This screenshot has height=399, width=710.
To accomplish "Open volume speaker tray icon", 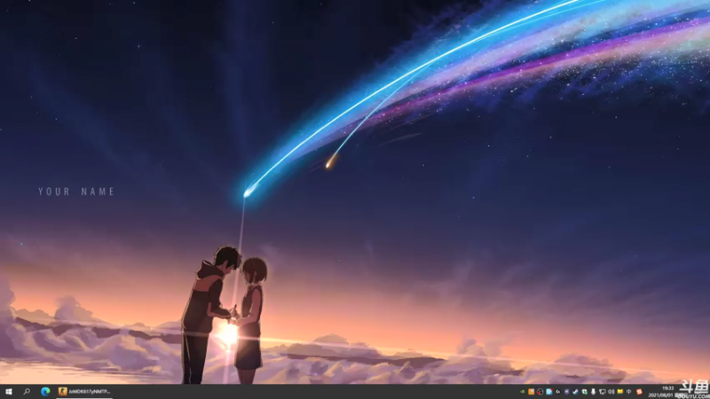I will tap(611, 392).
